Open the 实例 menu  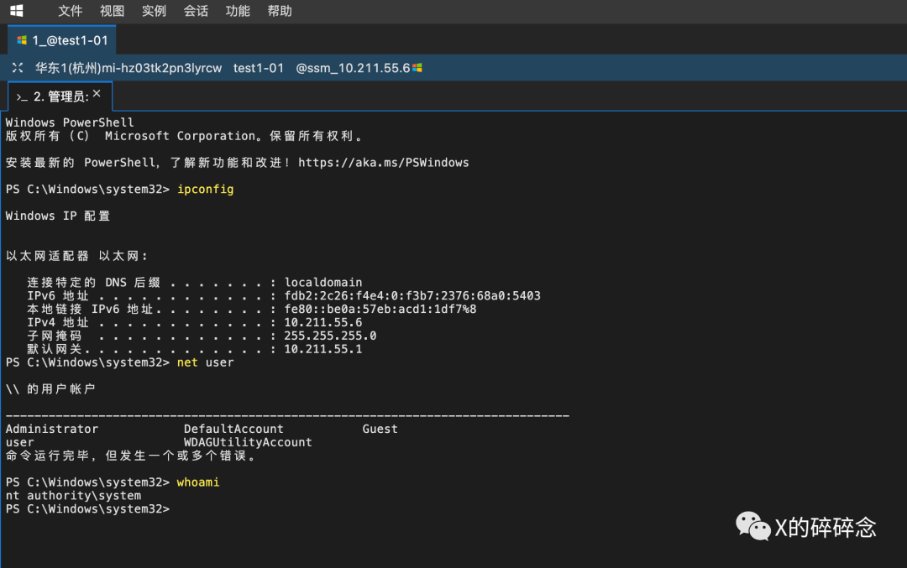pyautogui.click(x=154, y=11)
